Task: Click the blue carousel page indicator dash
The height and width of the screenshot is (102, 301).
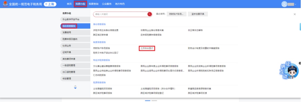Action: [x=148, y=100]
